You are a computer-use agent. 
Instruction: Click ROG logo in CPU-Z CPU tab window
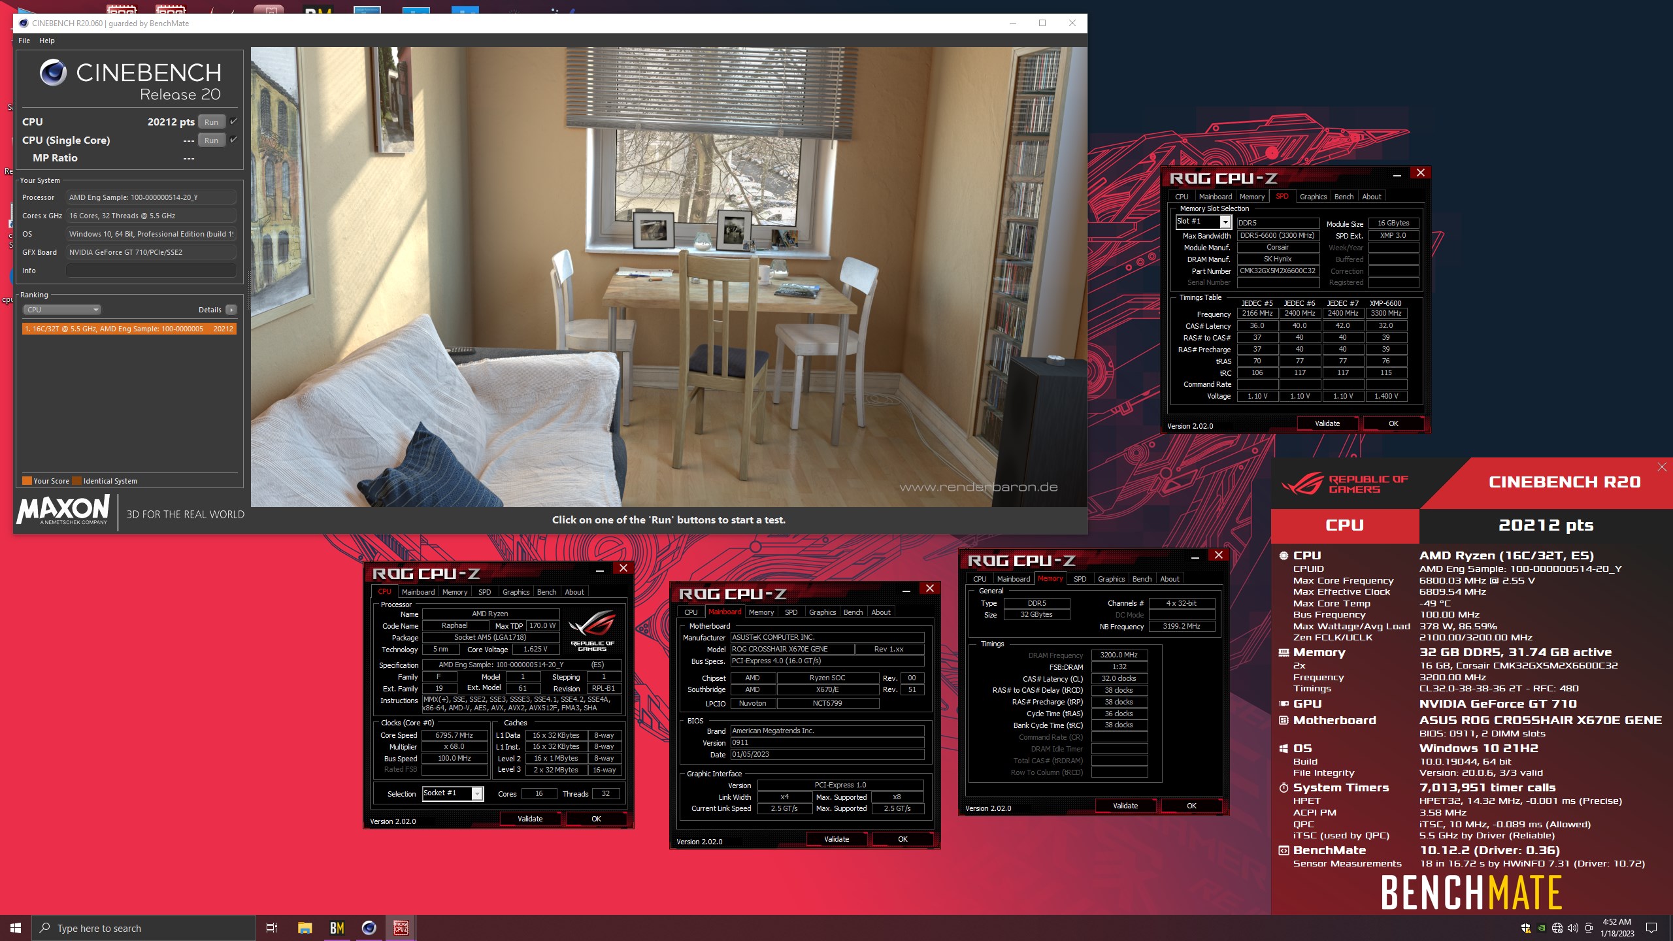point(592,629)
